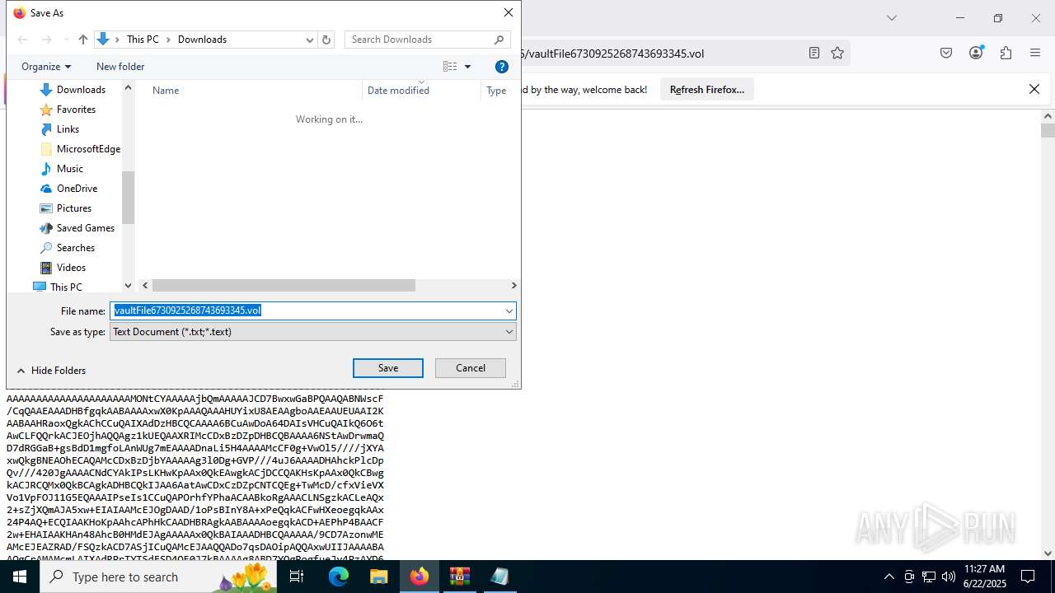
Task: Click the search magnifier icon in Save As
Action: tap(499, 40)
